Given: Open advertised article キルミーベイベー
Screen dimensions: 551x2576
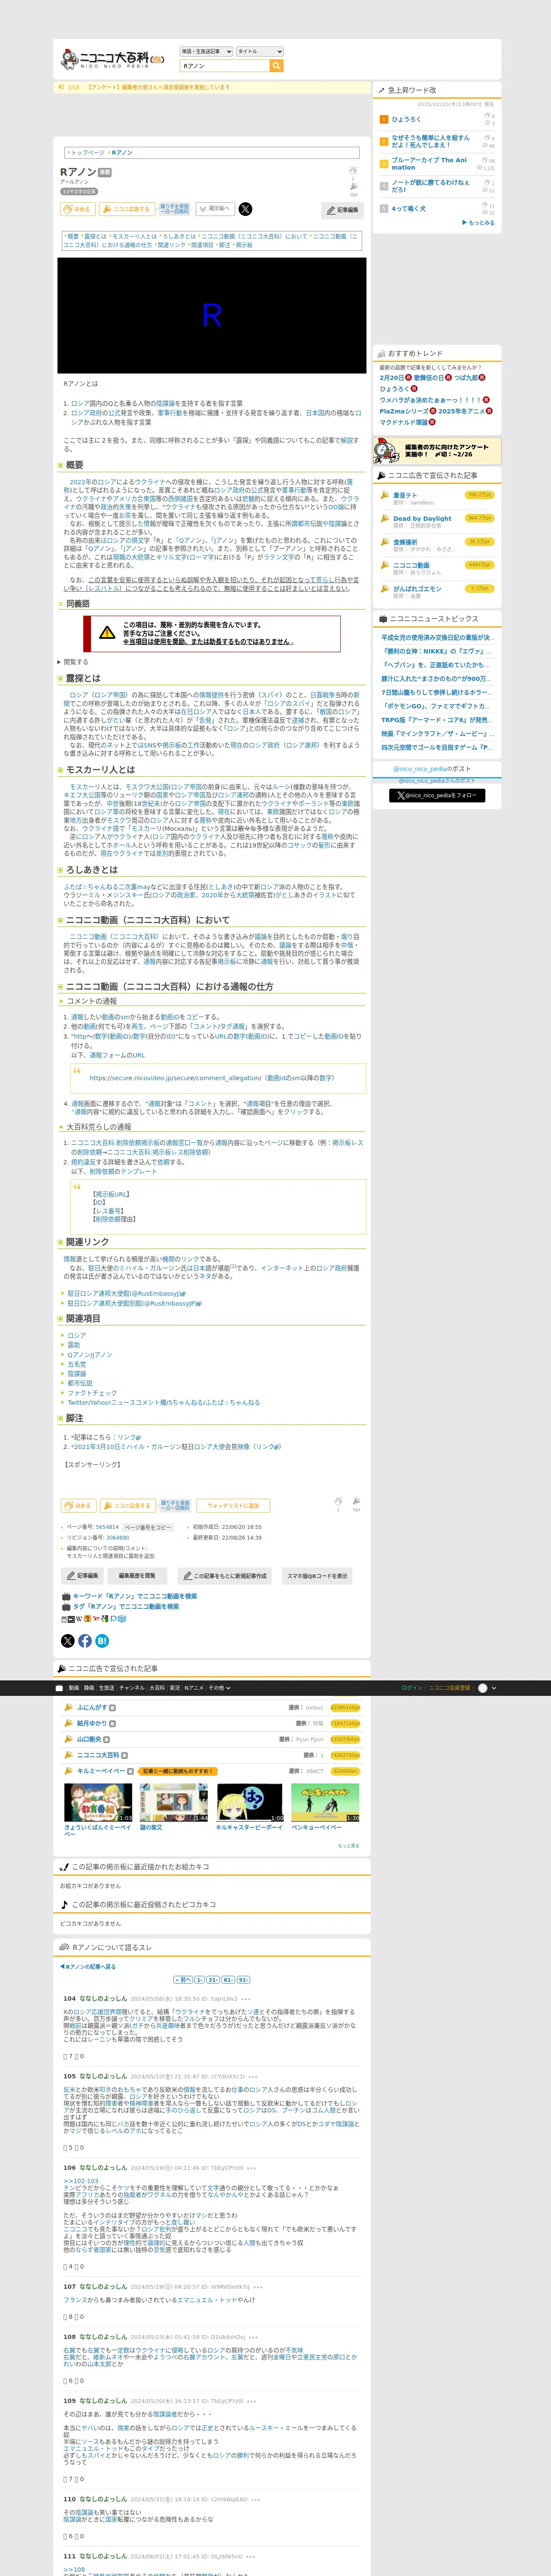Looking at the screenshot, I should point(101,1771).
